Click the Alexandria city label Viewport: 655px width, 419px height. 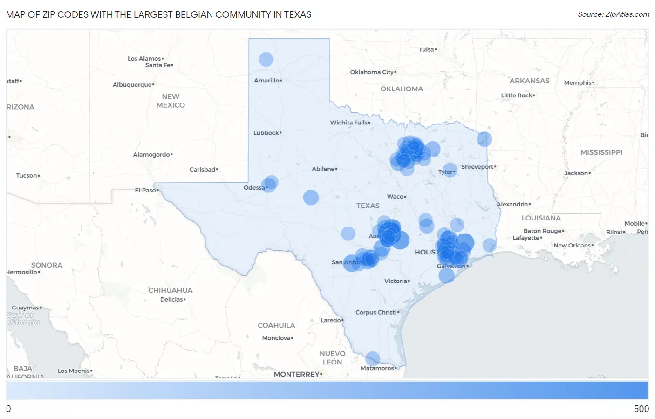512,205
